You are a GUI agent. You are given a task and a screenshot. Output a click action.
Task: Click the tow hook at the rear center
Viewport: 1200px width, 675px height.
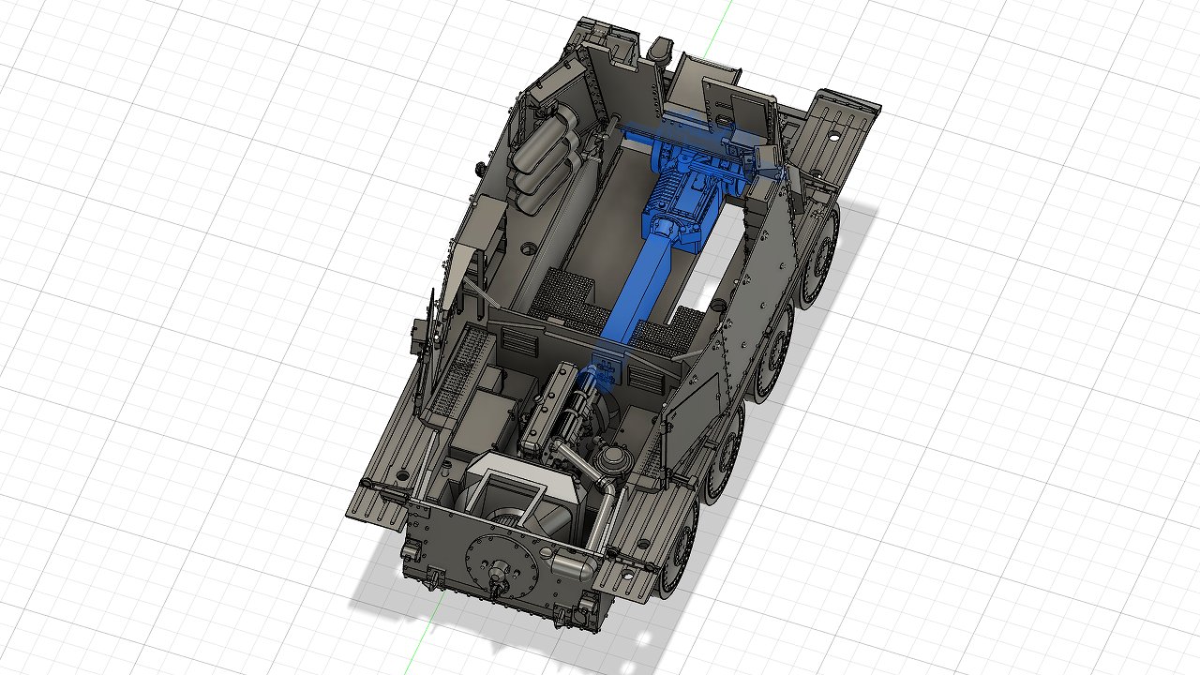pyautogui.click(x=496, y=583)
